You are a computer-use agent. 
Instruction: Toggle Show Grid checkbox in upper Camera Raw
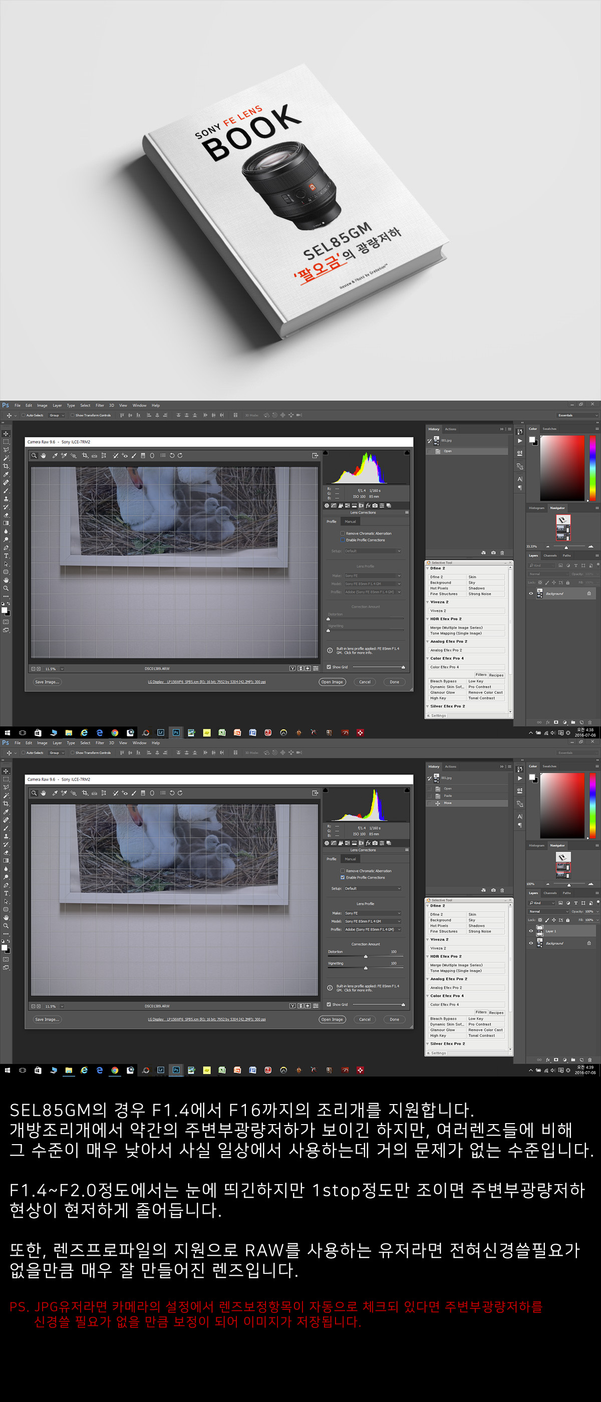point(329,667)
